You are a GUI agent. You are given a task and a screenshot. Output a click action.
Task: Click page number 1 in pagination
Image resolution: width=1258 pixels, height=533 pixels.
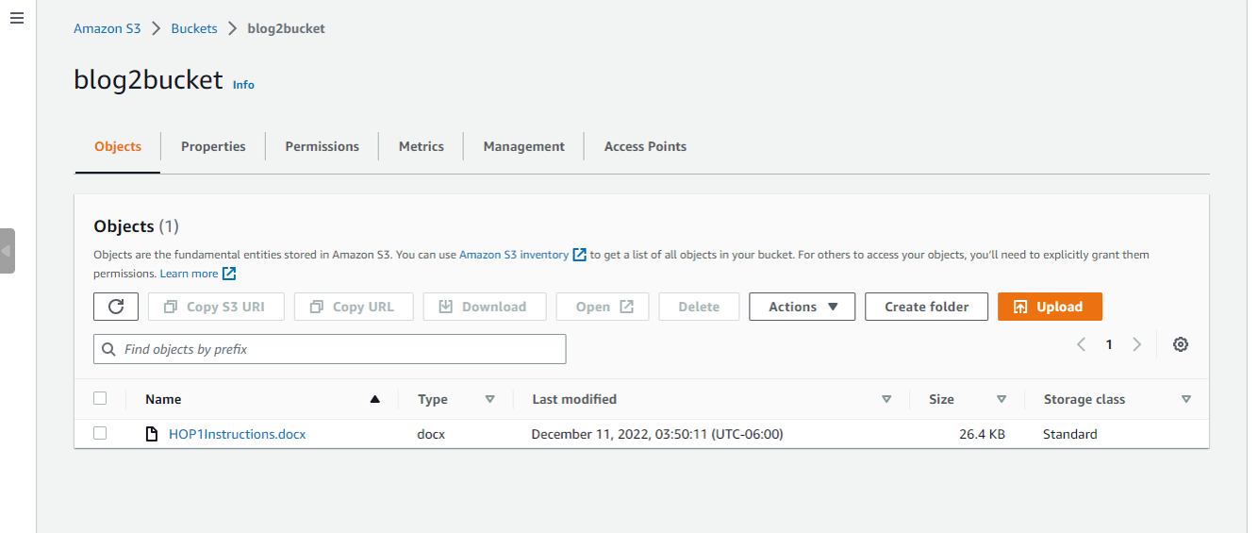(1109, 344)
